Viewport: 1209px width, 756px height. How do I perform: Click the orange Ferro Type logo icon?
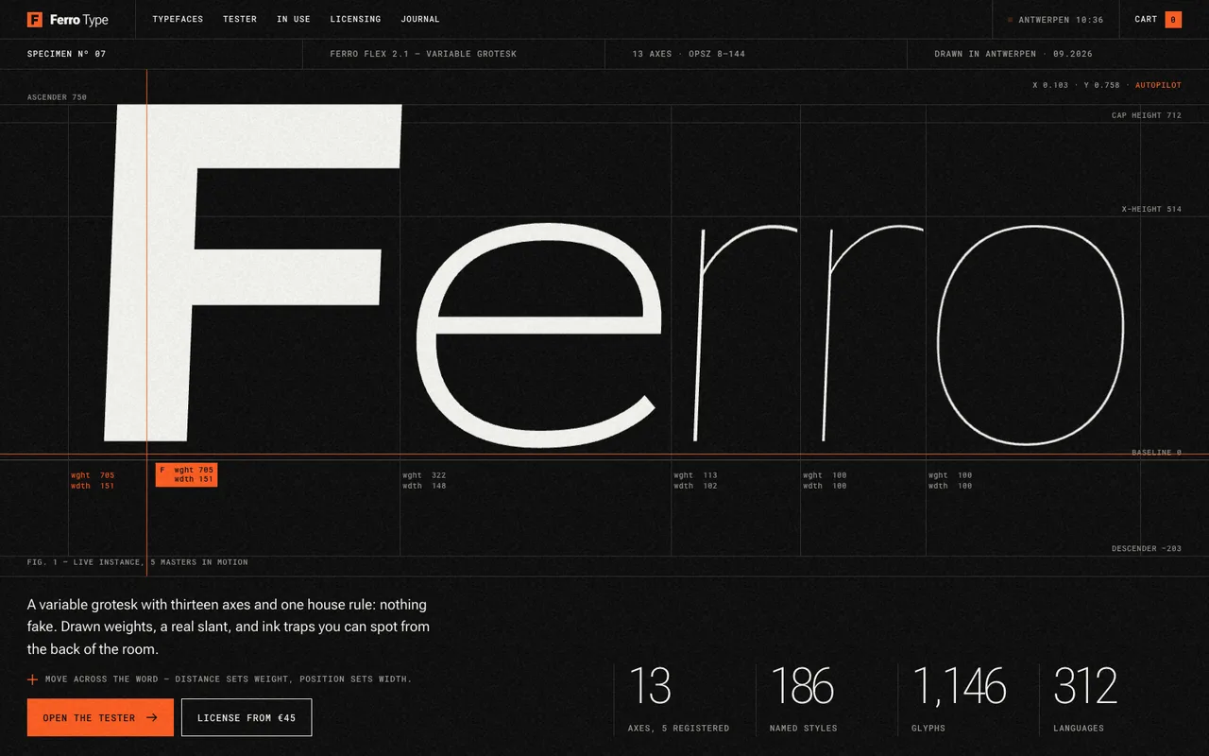(35, 19)
